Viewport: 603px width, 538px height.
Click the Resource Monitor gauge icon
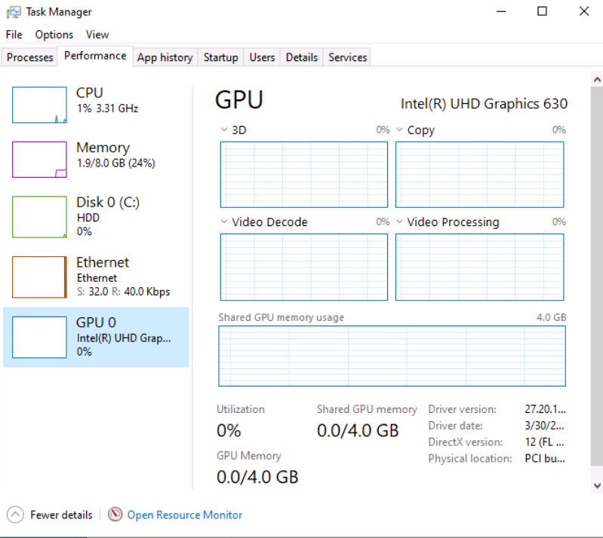coord(115,514)
